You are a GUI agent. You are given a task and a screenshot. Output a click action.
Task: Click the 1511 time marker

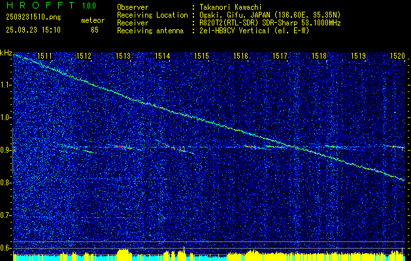click(x=45, y=55)
